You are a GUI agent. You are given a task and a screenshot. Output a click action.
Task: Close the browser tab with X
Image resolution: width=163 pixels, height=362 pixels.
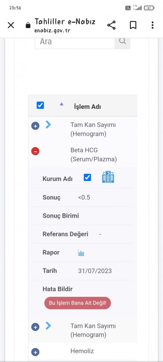11,25
